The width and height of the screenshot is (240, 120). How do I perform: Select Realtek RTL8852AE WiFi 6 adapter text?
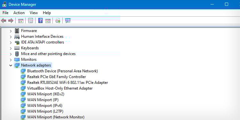click(x=68, y=83)
